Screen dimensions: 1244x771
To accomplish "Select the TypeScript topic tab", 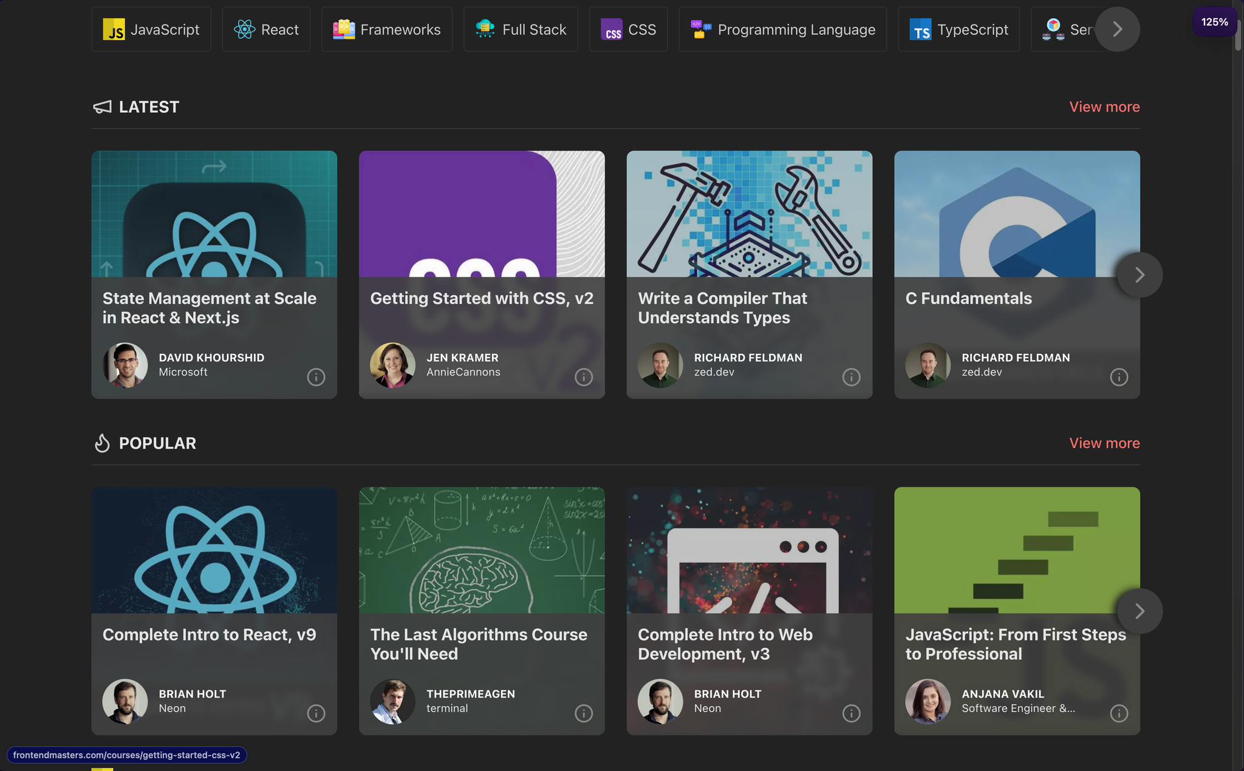I will click(x=959, y=29).
